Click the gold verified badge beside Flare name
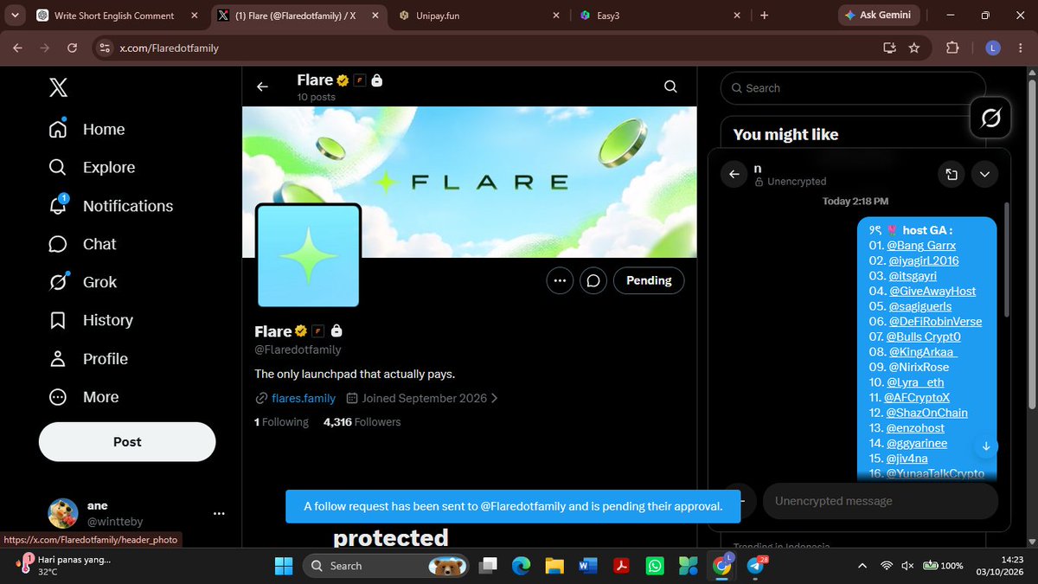The height and width of the screenshot is (584, 1038). 302,331
